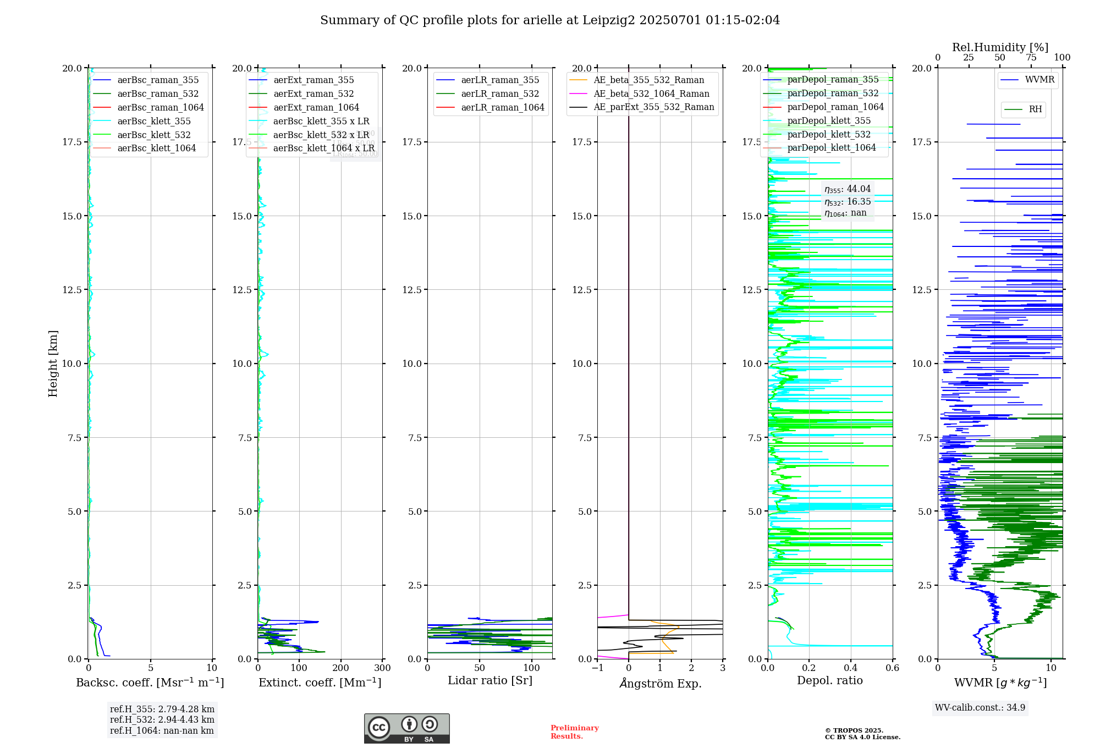
Task: Click the red 'Preliminary Results.' notice
Action: point(575,732)
